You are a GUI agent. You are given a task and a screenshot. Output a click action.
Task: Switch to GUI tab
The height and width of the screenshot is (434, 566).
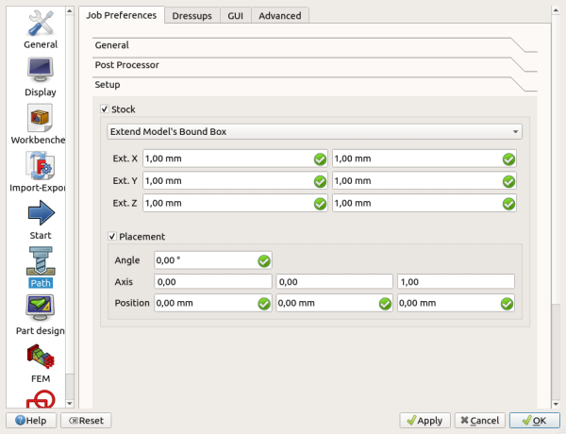(235, 16)
